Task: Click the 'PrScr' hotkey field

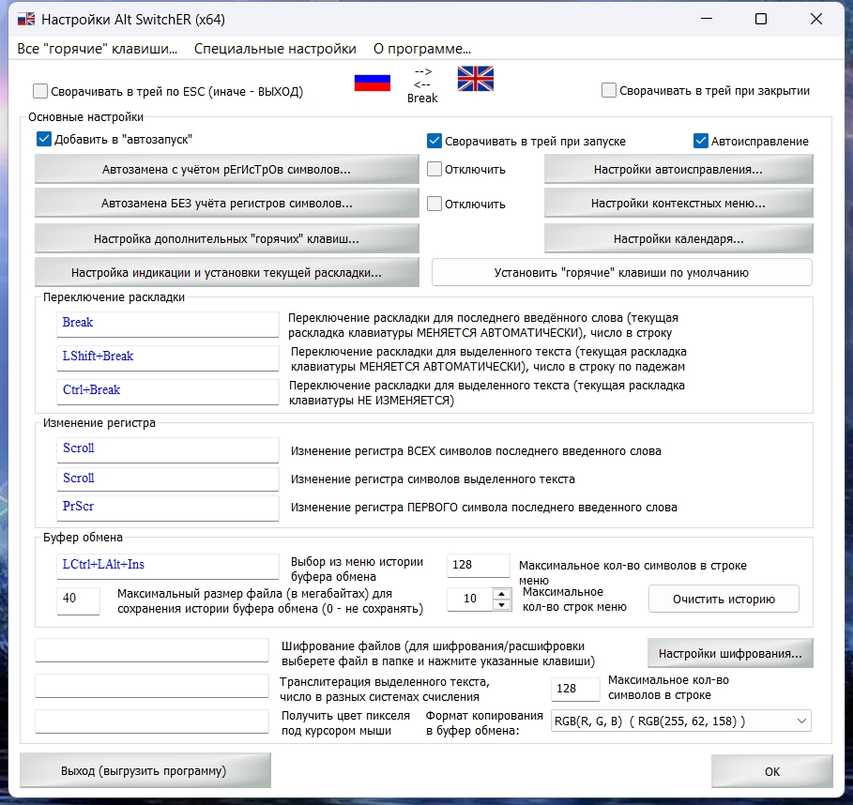Action: click(168, 508)
